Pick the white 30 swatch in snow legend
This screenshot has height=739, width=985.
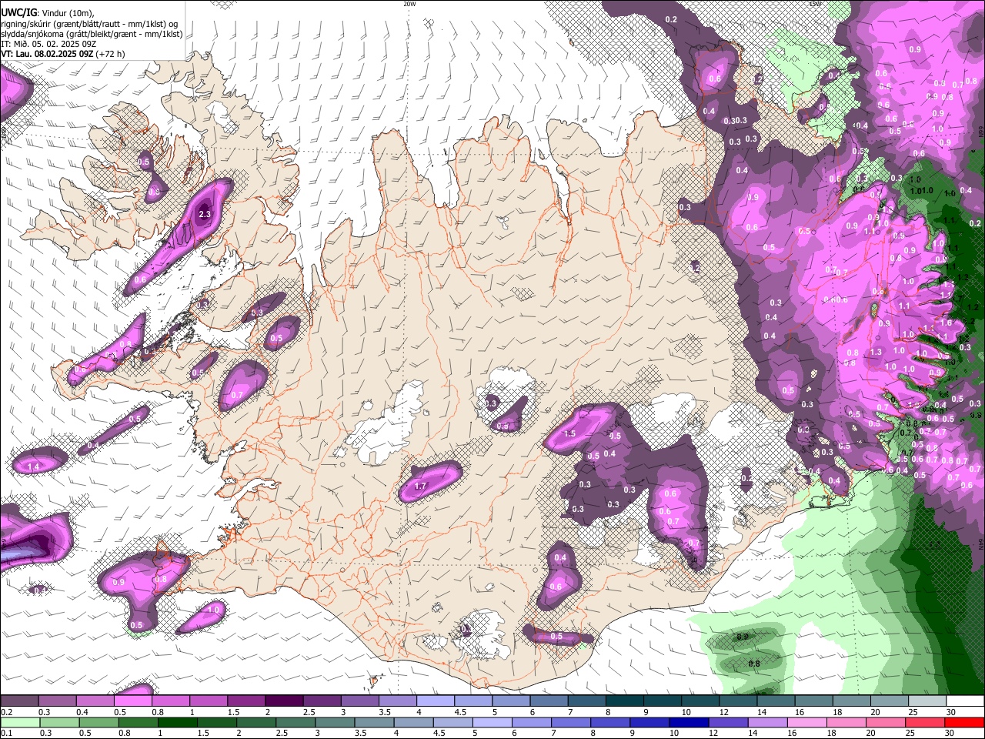click(965, 701)
